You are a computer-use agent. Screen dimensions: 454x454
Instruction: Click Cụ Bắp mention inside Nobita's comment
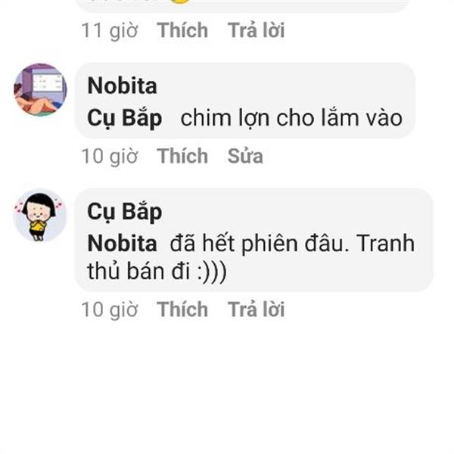pos(125,119)
